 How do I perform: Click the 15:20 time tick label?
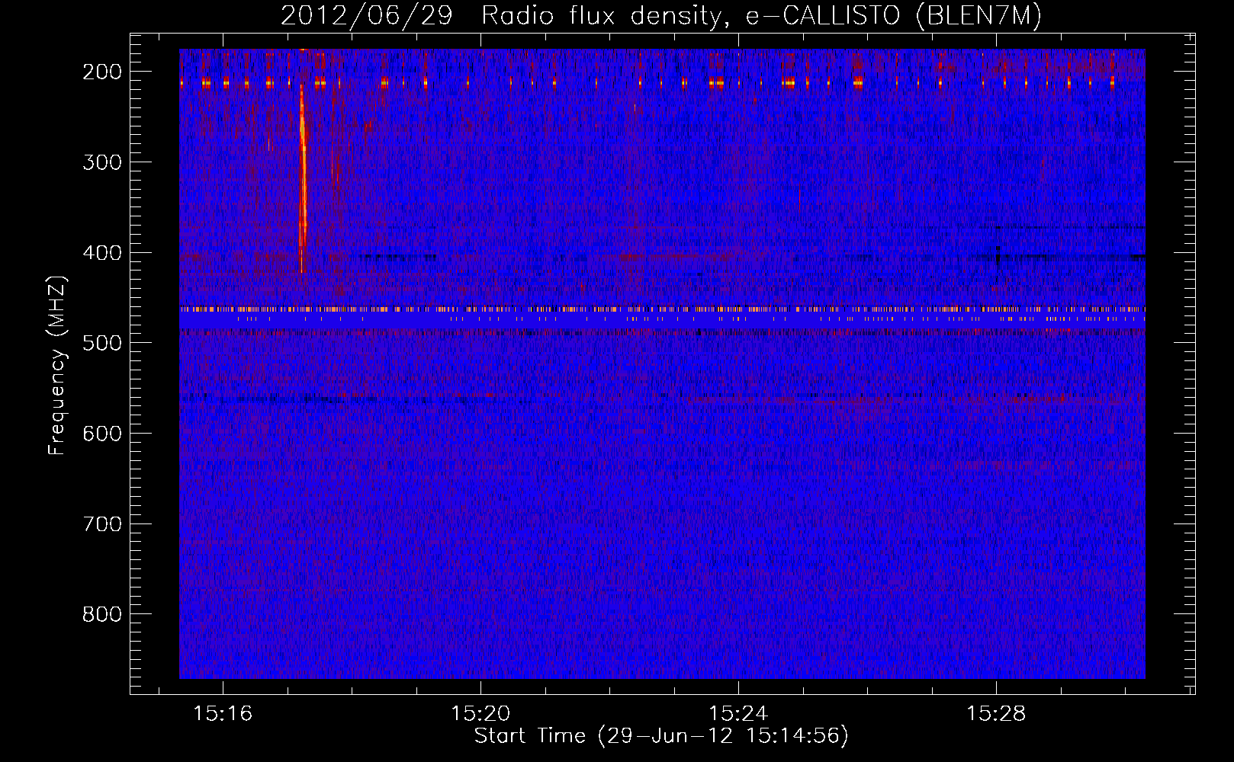pos(480,713)
